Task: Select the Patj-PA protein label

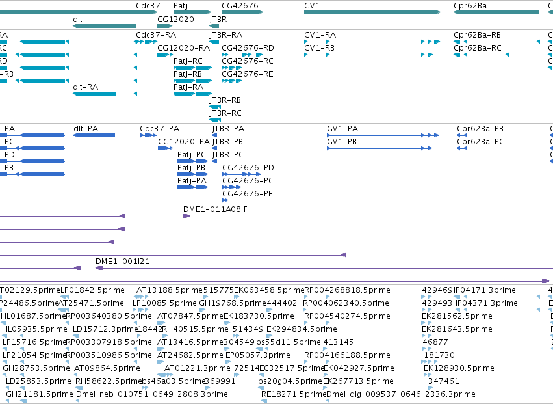Action: pos(192,181)
